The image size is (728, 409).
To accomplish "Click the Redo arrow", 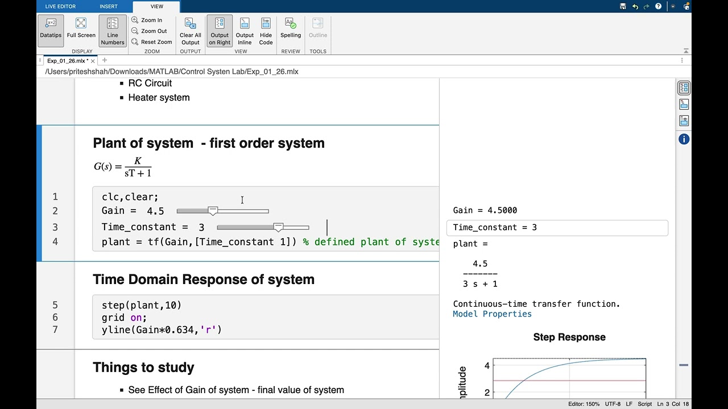I will (647, 6).
